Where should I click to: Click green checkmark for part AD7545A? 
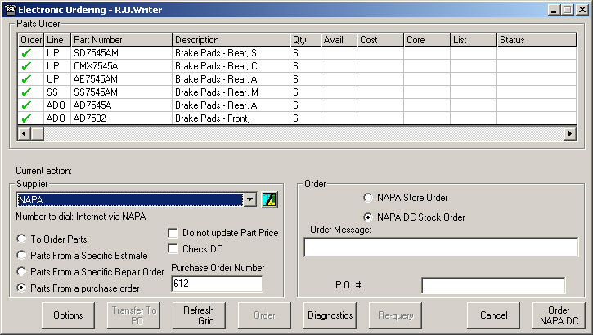pyautogui.click(x=25, y=105)
